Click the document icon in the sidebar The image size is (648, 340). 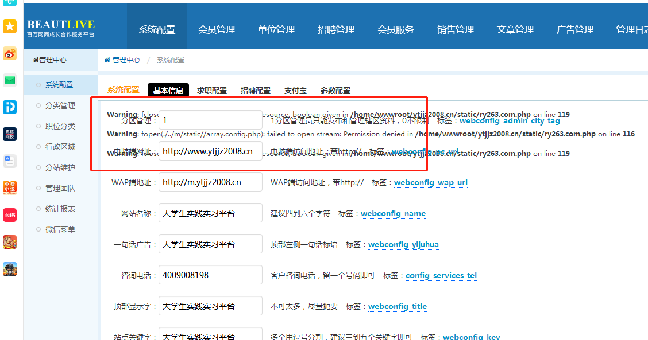[x=9, y=161]
